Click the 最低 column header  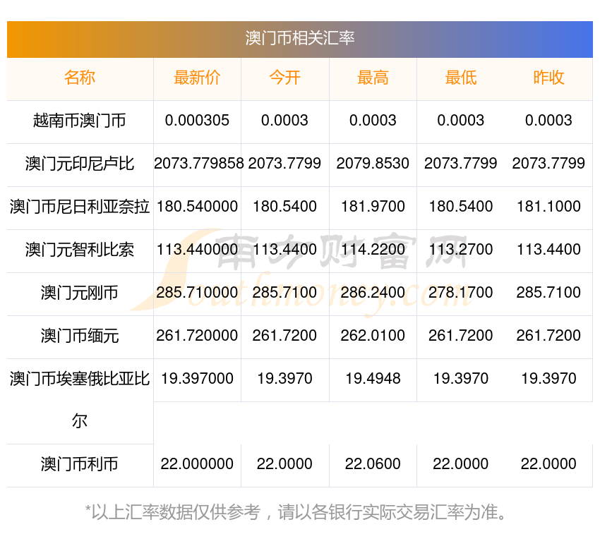[460, 78]
